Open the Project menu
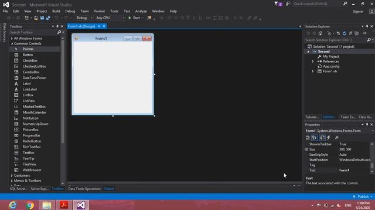375x210 pixels. (x=42, y=11)
